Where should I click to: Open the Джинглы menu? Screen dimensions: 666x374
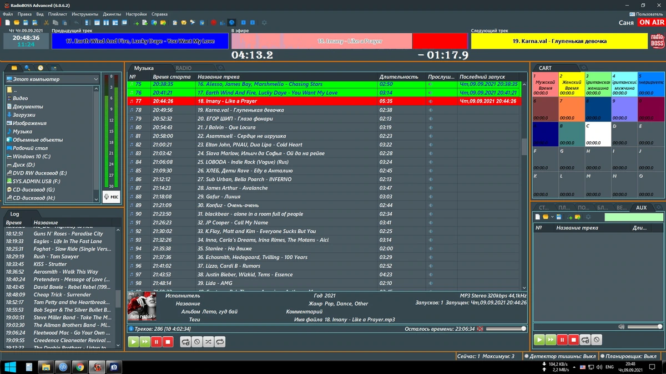point(112,14)
